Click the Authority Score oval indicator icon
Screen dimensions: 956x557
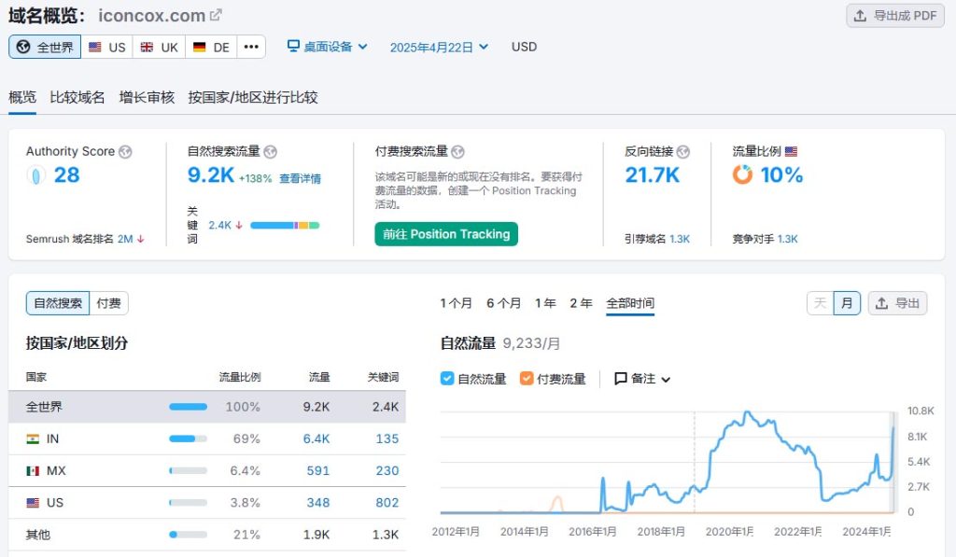click(36, 176)
